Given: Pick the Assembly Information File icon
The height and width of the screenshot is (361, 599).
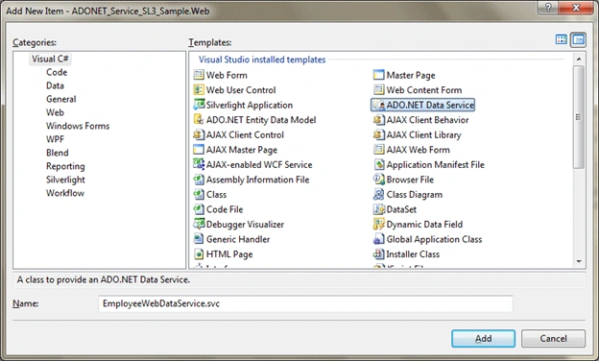Looking at the screenshot, I should (199, 180).
